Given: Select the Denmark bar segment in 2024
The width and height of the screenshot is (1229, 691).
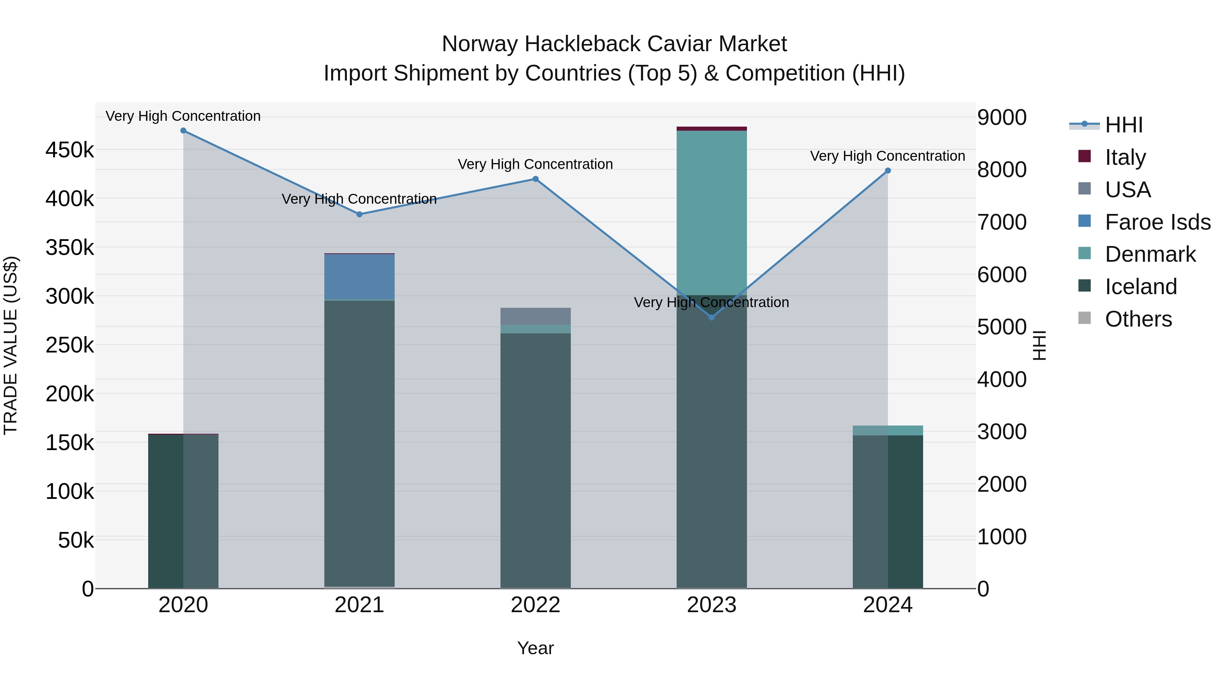Looking at the screenshot, I should coord(888,431).
